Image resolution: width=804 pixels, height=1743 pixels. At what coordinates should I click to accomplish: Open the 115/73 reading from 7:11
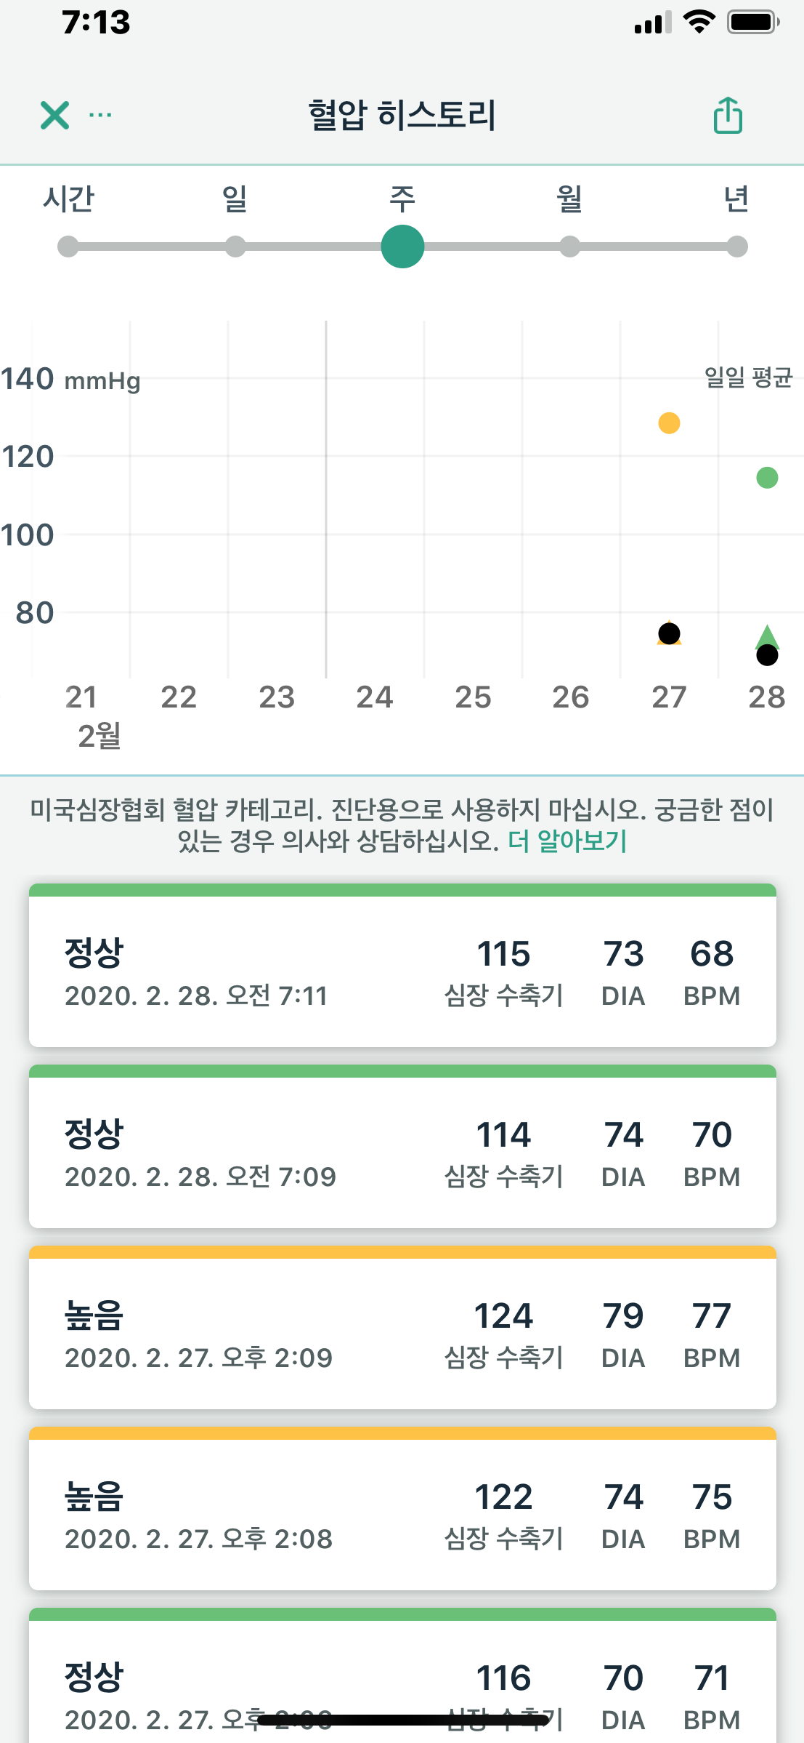(402, 971)
